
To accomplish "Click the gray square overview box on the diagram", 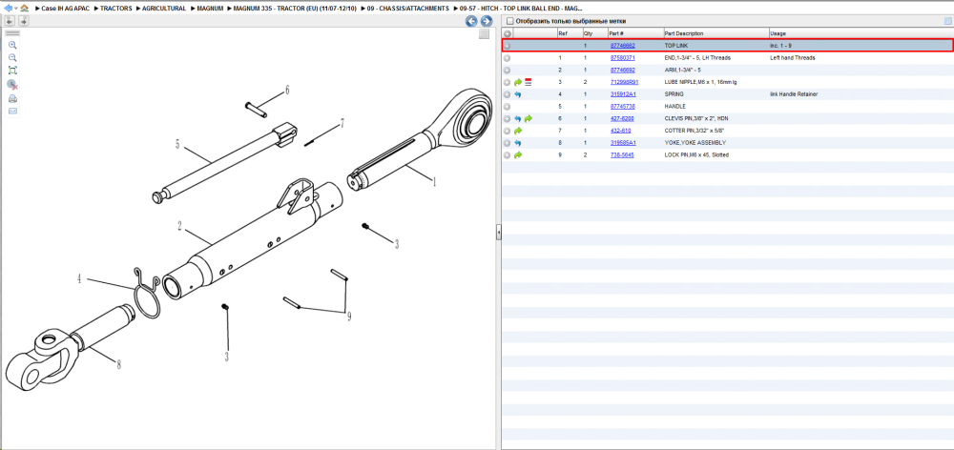I will (484, 34).
